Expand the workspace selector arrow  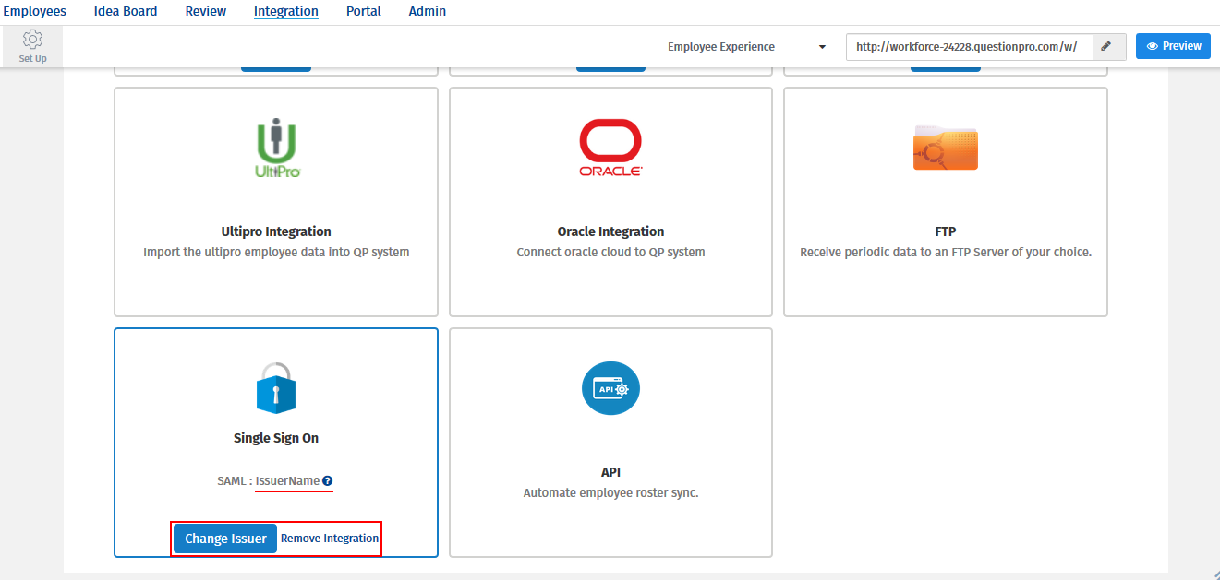coord(821,47)
